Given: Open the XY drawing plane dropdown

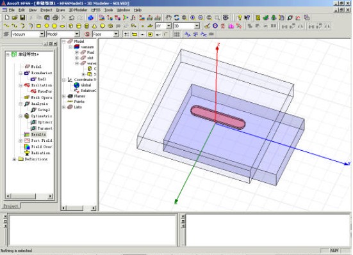Looking at the screenshot, I should click(x=168, y=26).
